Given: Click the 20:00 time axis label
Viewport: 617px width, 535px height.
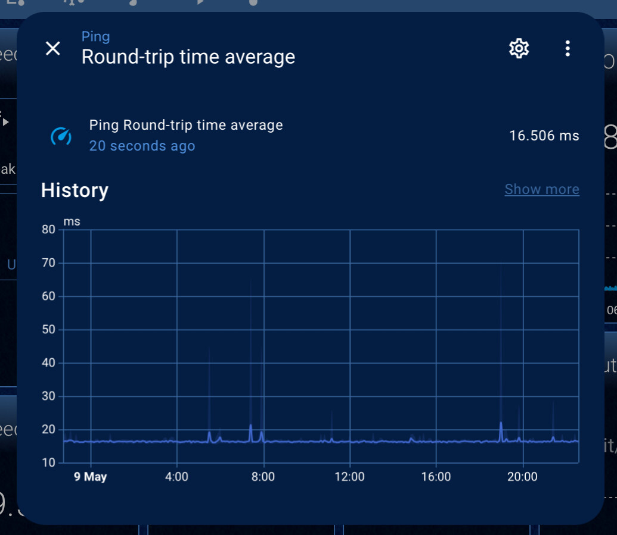Looking at the screenshot, I should click(523, 476).
